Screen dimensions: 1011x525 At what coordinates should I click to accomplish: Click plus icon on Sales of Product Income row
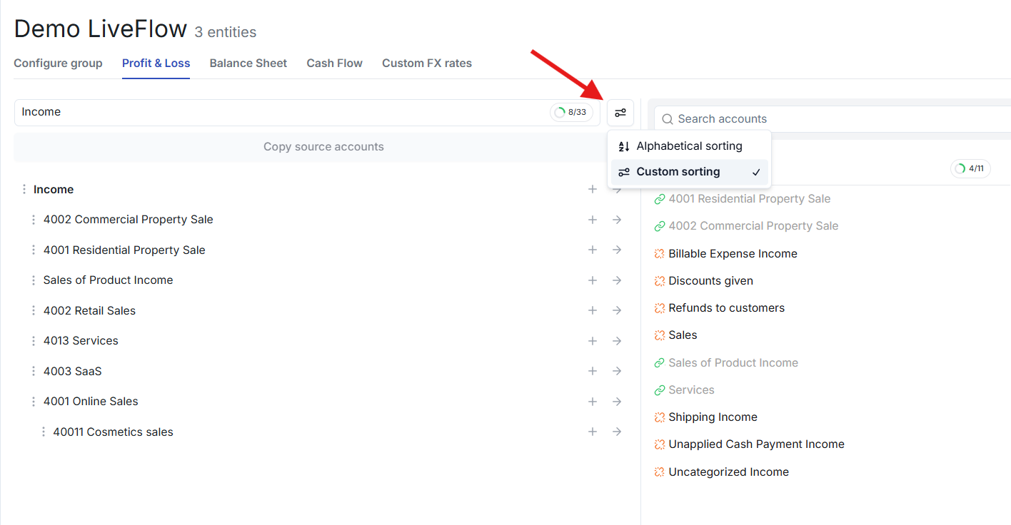point(593,280)
